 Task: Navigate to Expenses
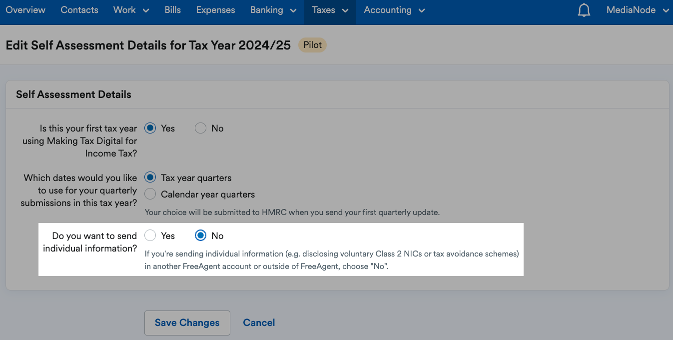[x=216, y=10]
